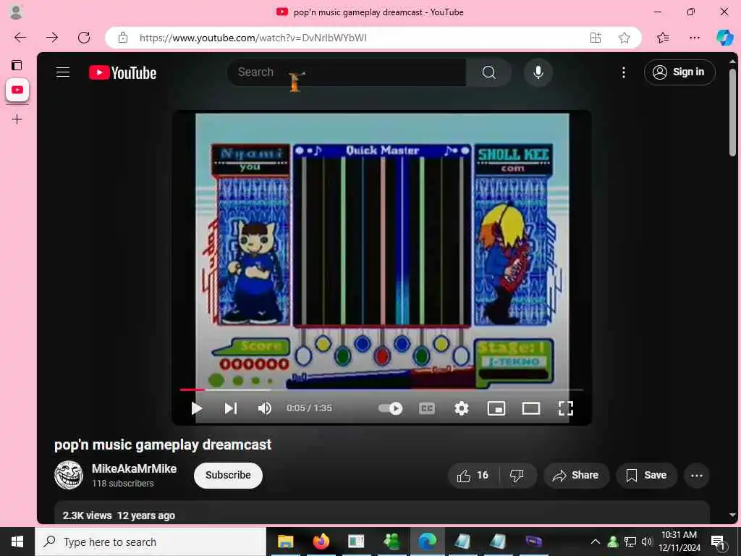
Task: Enter full screen mode
Action: point(566,408)
